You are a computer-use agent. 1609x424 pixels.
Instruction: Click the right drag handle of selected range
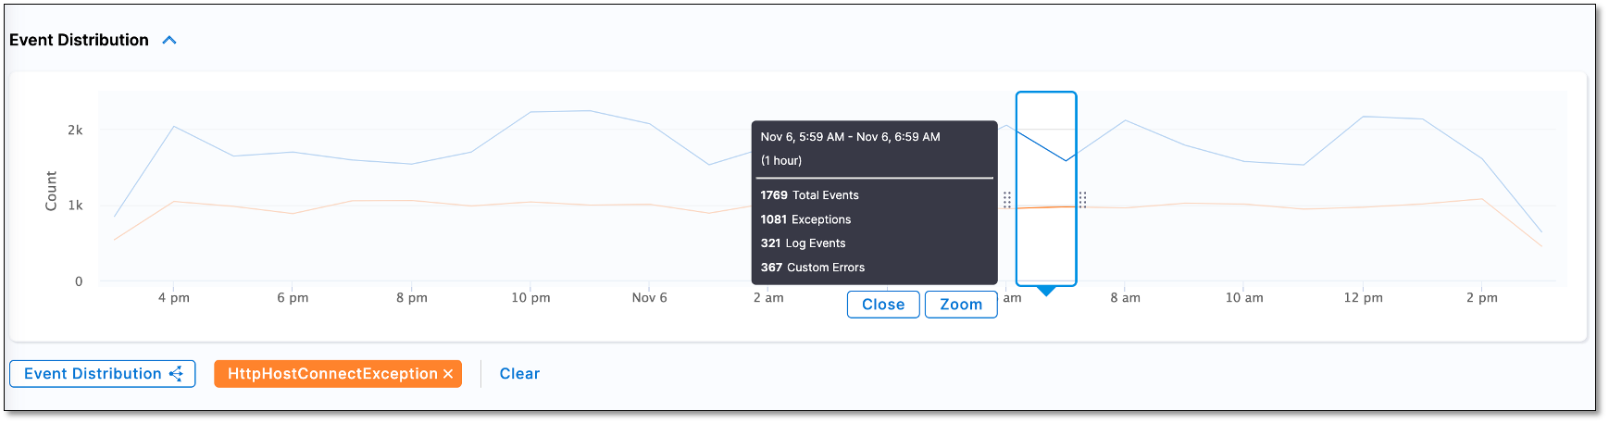1082,200
